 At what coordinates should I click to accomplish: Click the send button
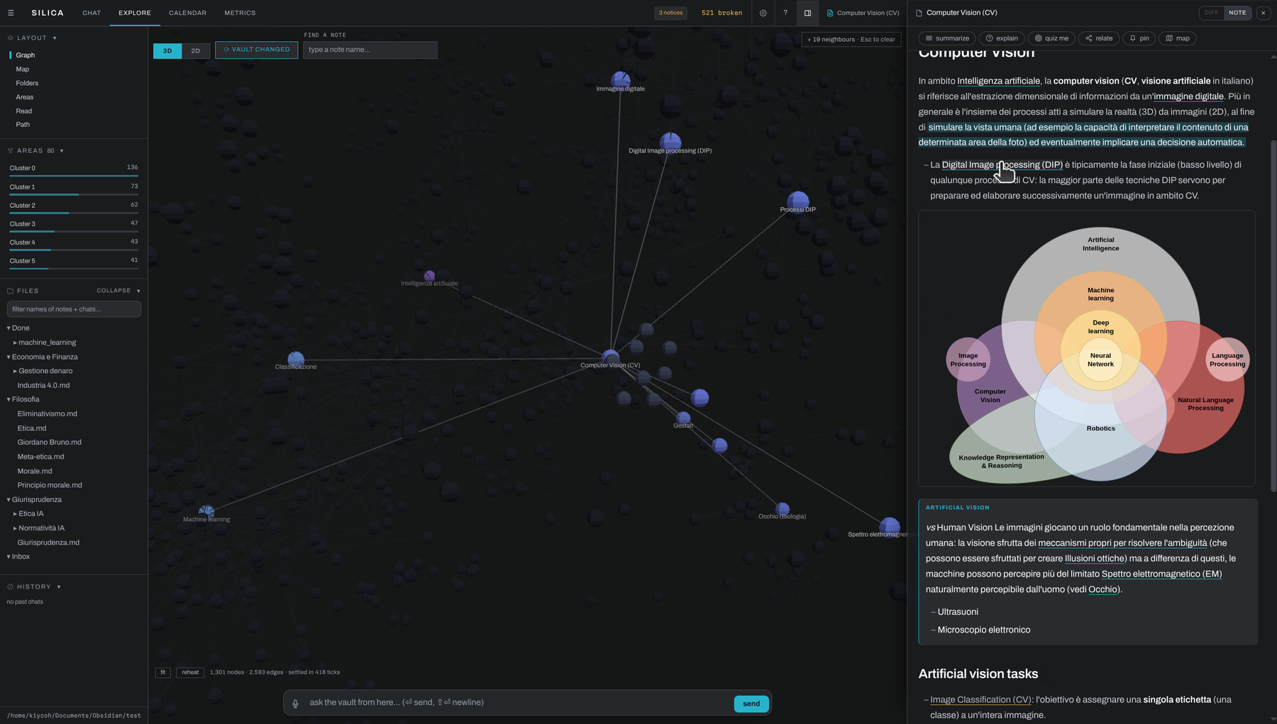(x=751, y=703)
